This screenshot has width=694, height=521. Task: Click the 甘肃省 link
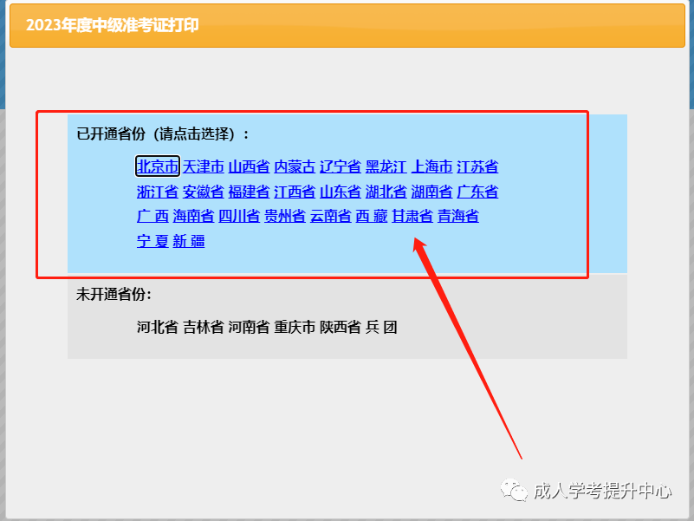[412, 216]
